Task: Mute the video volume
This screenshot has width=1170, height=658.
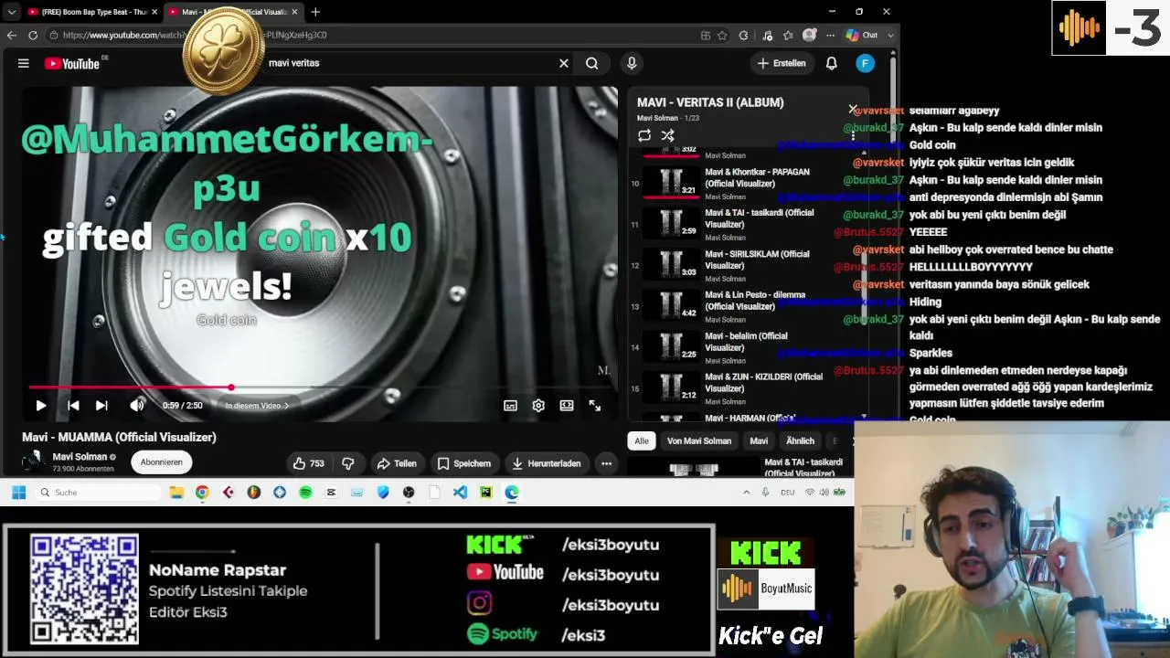Action: click(x=136, y=406)
